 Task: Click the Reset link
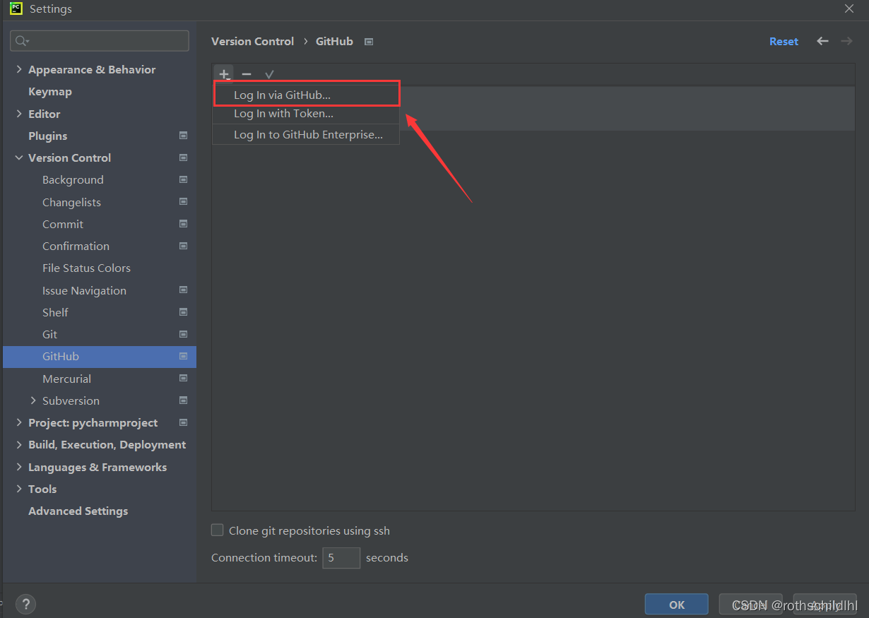(784, 41)
